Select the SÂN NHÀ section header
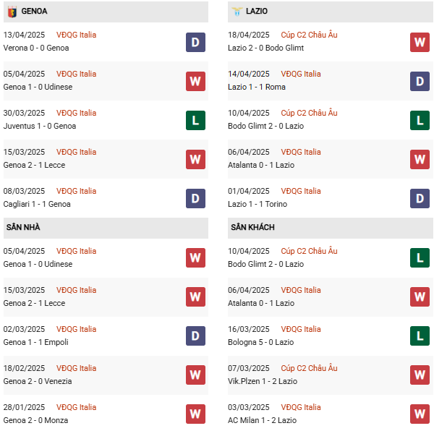Image resolution: width=434 pixels, height=431 pixels. click(23, 228)
